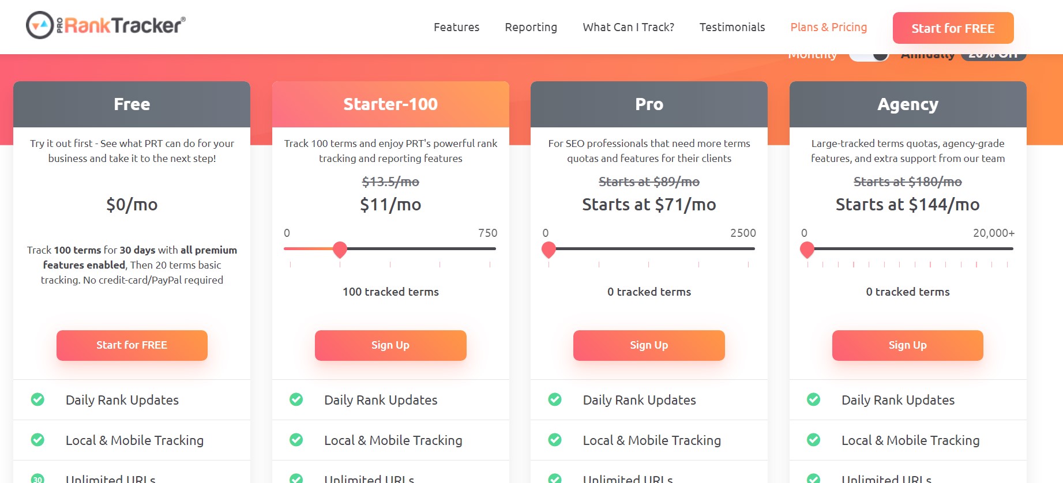1063x483 pixels.
Task: Click Pro plan Local & Mobile Tracking checkmark
Action: (x=555, y=440)
